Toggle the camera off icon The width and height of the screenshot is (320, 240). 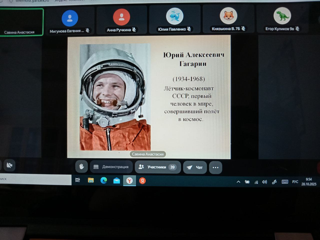[9, 165]
